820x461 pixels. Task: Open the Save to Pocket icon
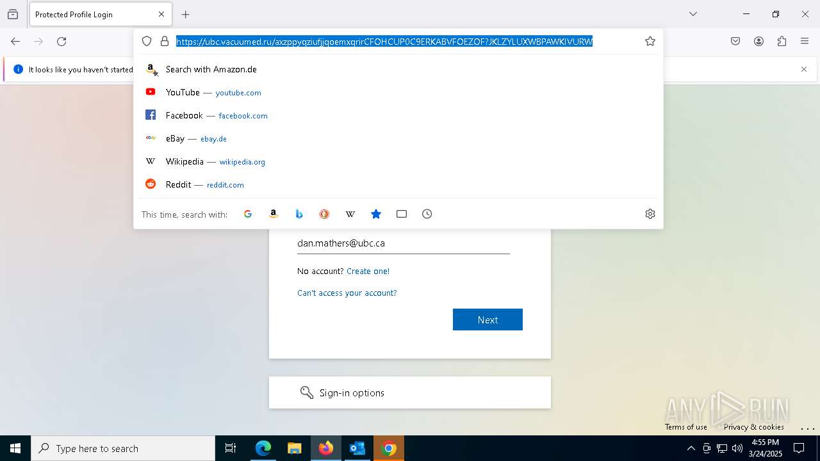tap(735, 42)
